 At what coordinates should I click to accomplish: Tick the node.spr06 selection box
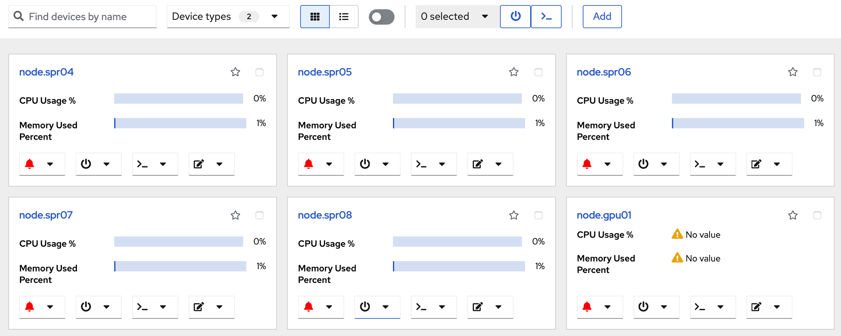[817, 72]
